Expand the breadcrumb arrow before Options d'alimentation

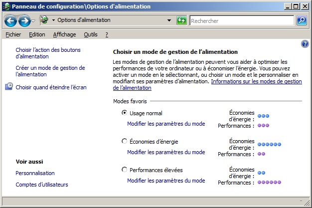(x=53, y=20)
